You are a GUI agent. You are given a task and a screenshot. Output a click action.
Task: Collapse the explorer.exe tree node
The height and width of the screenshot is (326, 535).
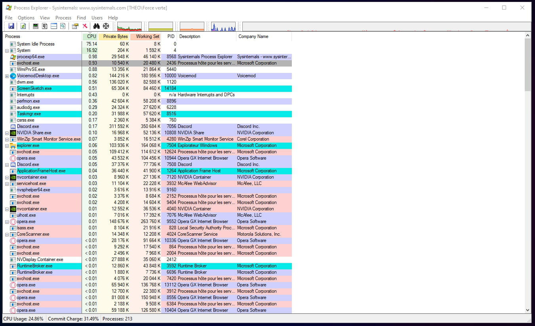tap(7, 145)
